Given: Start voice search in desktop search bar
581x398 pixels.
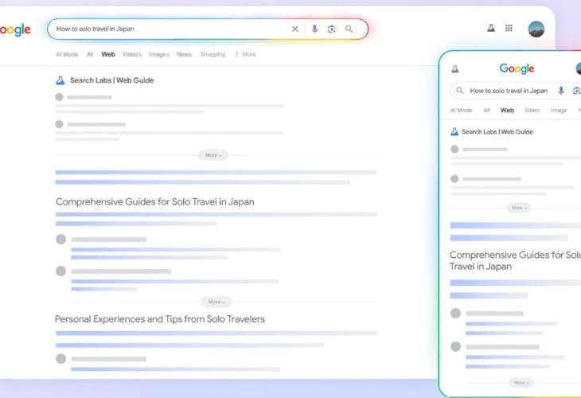Looking at the screenshot, I should [x=314, y=29].
